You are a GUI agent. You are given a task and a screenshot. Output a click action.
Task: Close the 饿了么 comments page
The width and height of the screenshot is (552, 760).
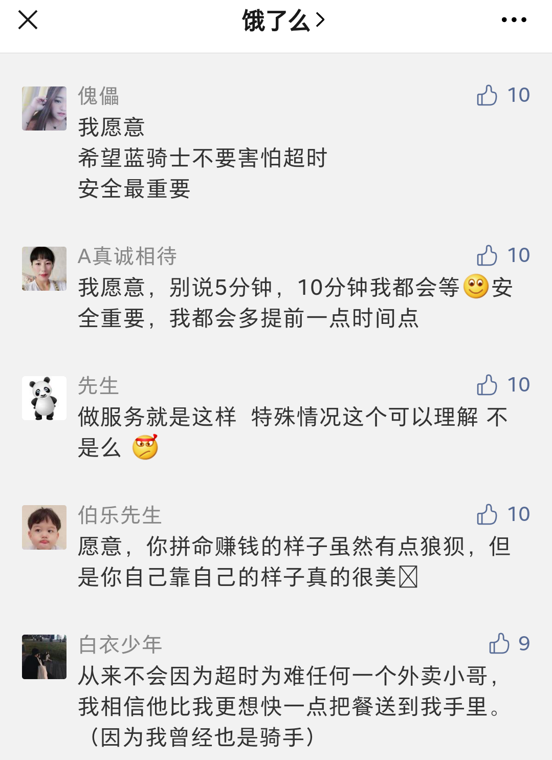coord(28,20)
